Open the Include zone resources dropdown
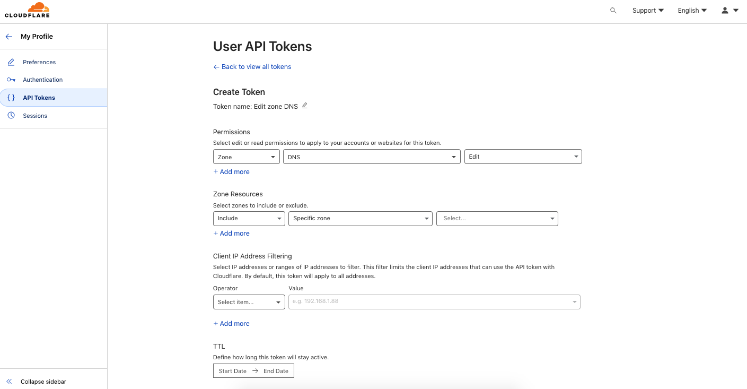 point(249,219)
